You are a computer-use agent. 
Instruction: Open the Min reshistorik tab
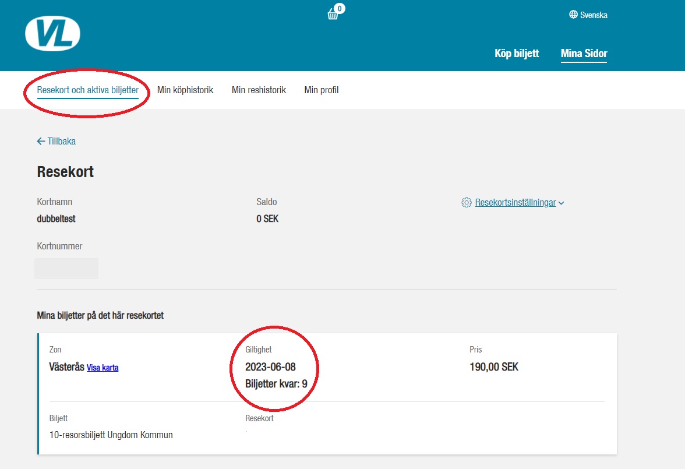coord(259,90)
